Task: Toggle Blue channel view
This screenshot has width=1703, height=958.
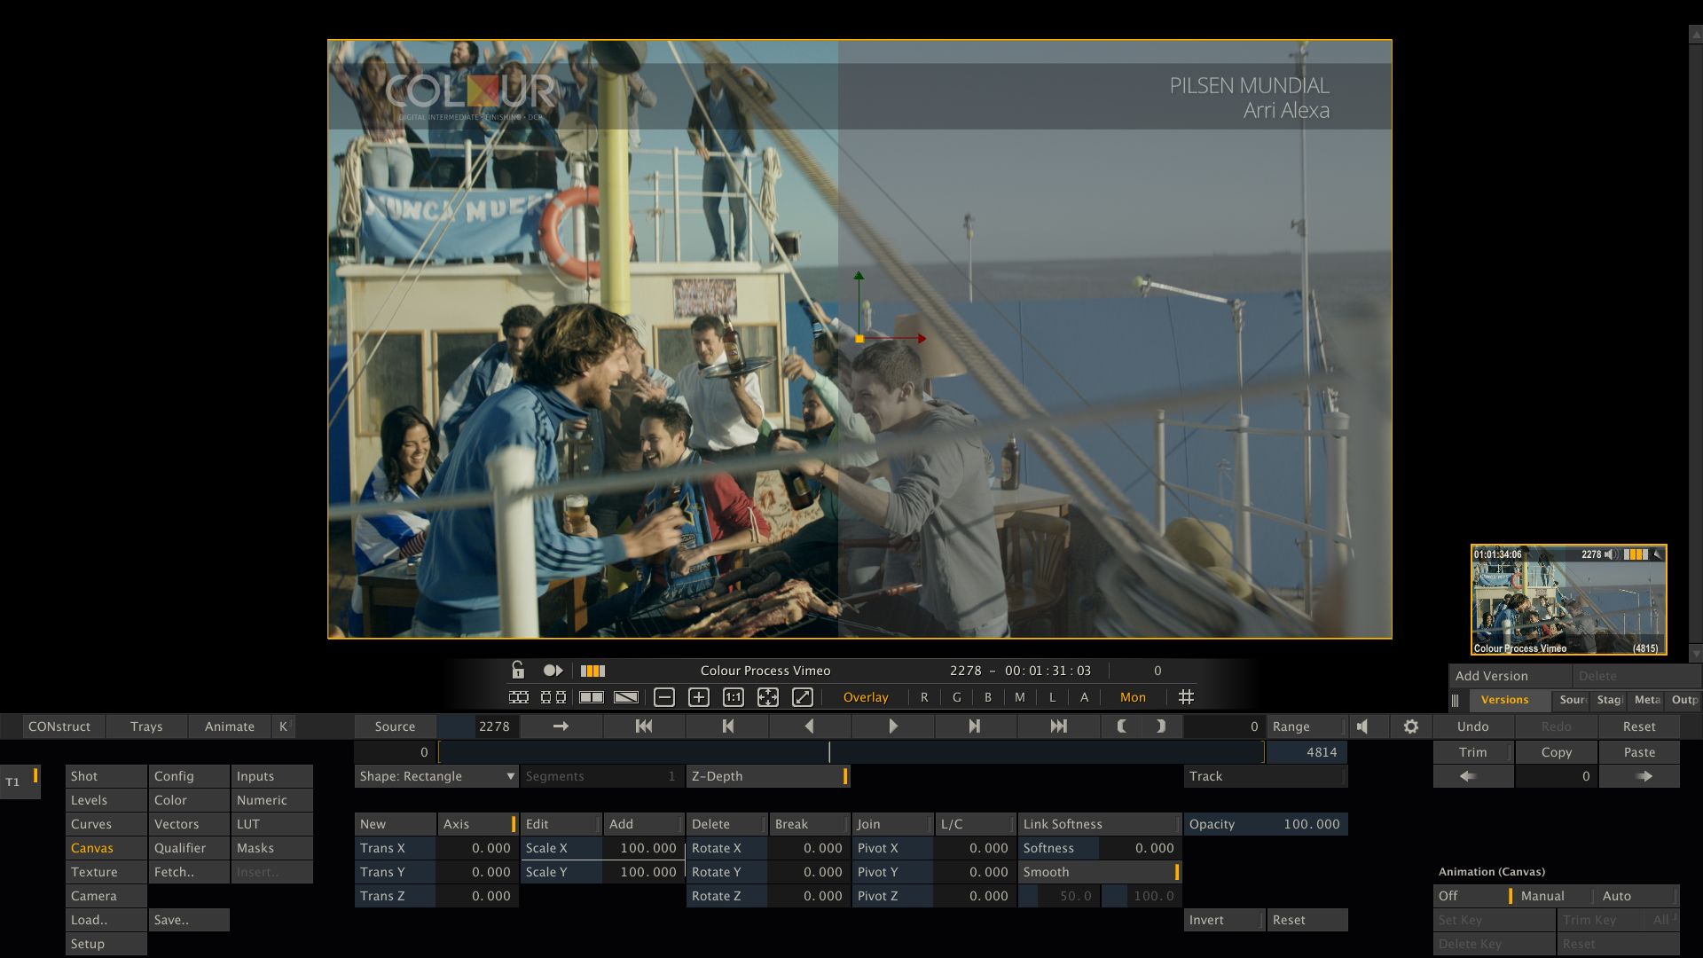Action: 988,697
